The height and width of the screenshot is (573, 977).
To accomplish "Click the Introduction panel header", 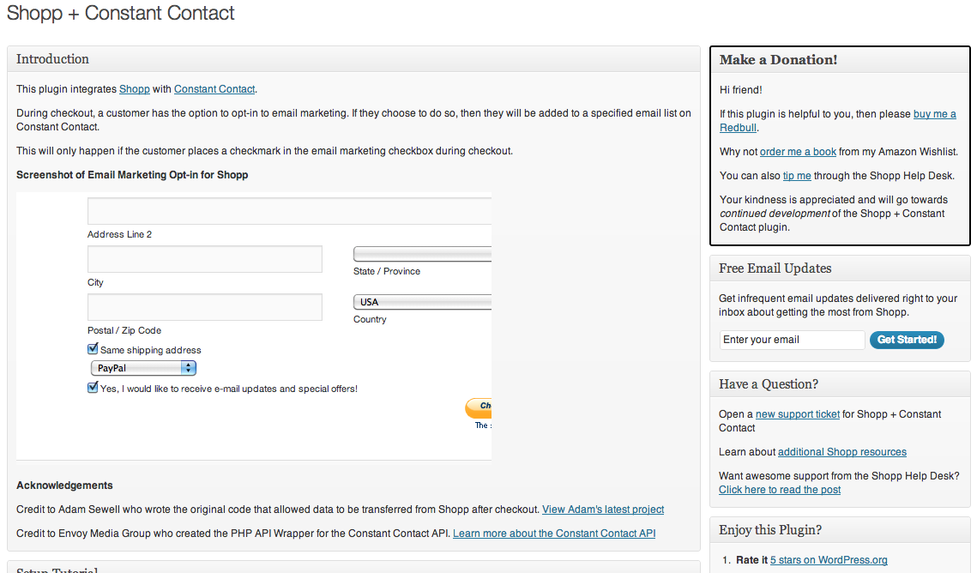I will pyautogui.click(x=353, y=59).
